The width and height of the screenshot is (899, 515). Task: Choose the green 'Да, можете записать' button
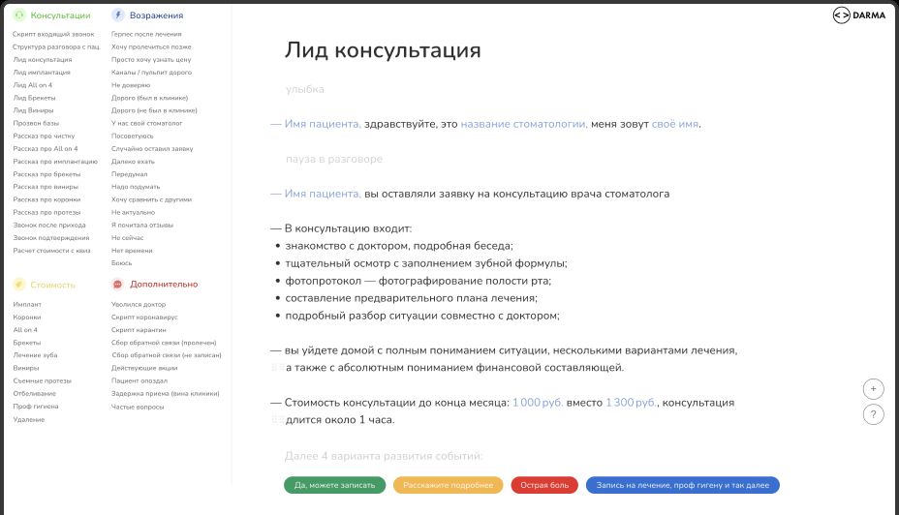(334, 486)
